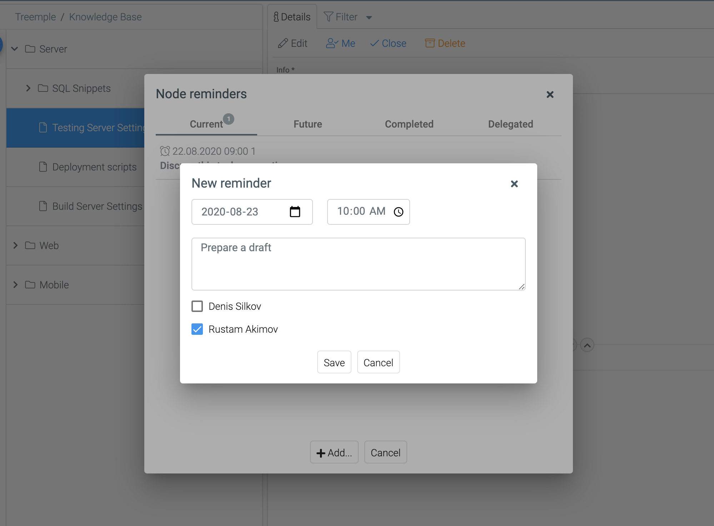
Task: Select the Mobile tree item label
Action: 54,285
